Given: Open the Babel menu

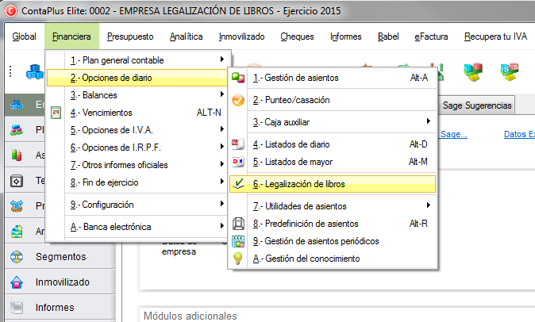Looking at the screenshot, I should tap(388, 36).
